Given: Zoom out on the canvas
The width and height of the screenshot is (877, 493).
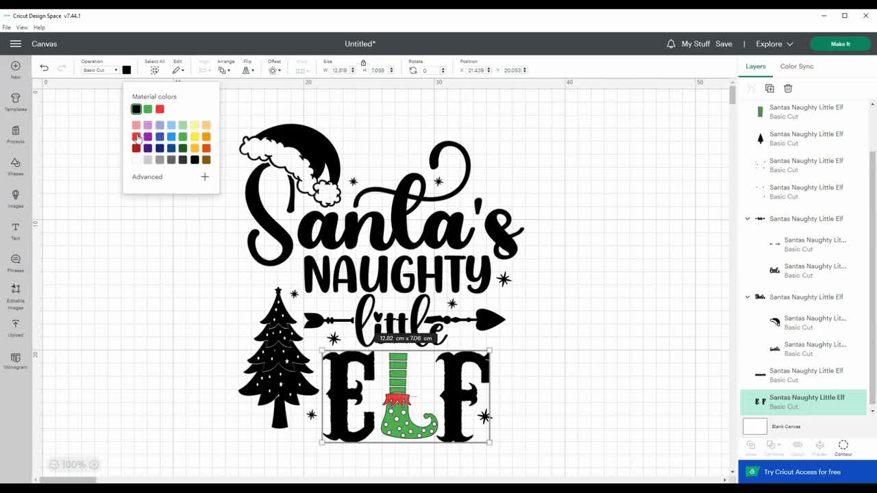Looking at the screenshot, I should point(53,464).
